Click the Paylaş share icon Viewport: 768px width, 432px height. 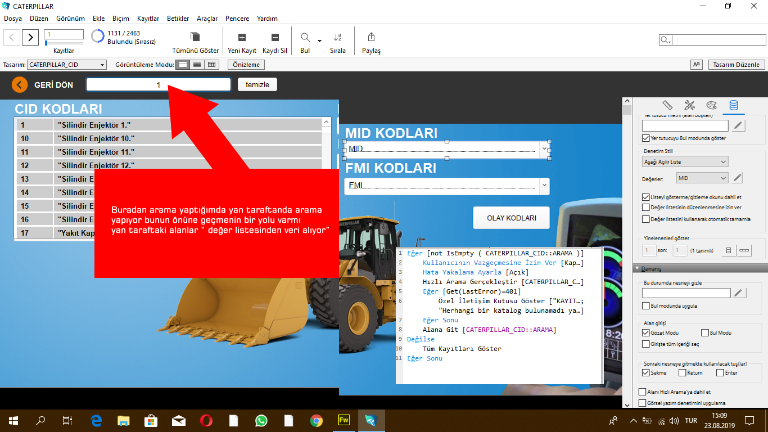(x=371, y=37)
